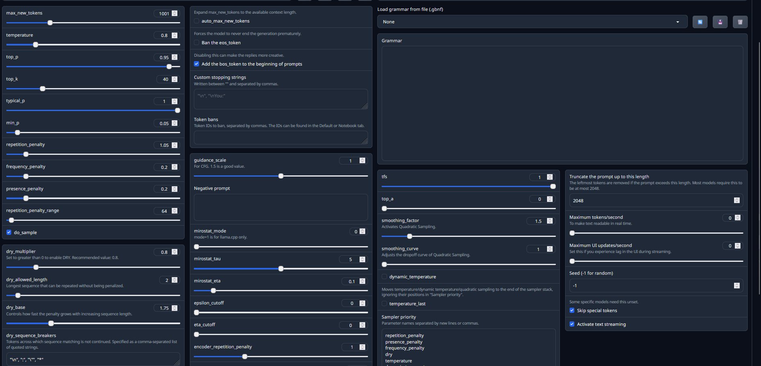Focus the Negative prompt text area
Viewport: 761px width, 366px height.
[x=280, y=207]
